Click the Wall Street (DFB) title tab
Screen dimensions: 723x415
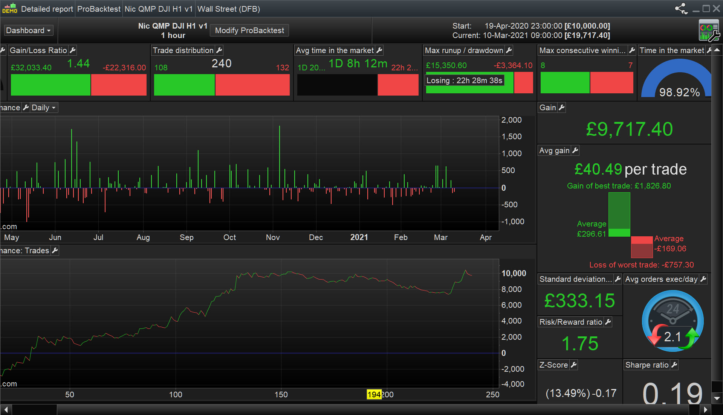point(229,9)
